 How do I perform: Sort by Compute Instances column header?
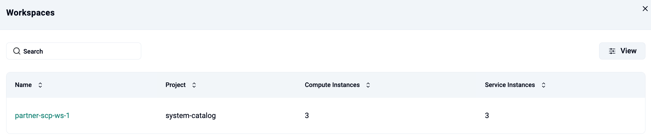(x=332, y=85)
